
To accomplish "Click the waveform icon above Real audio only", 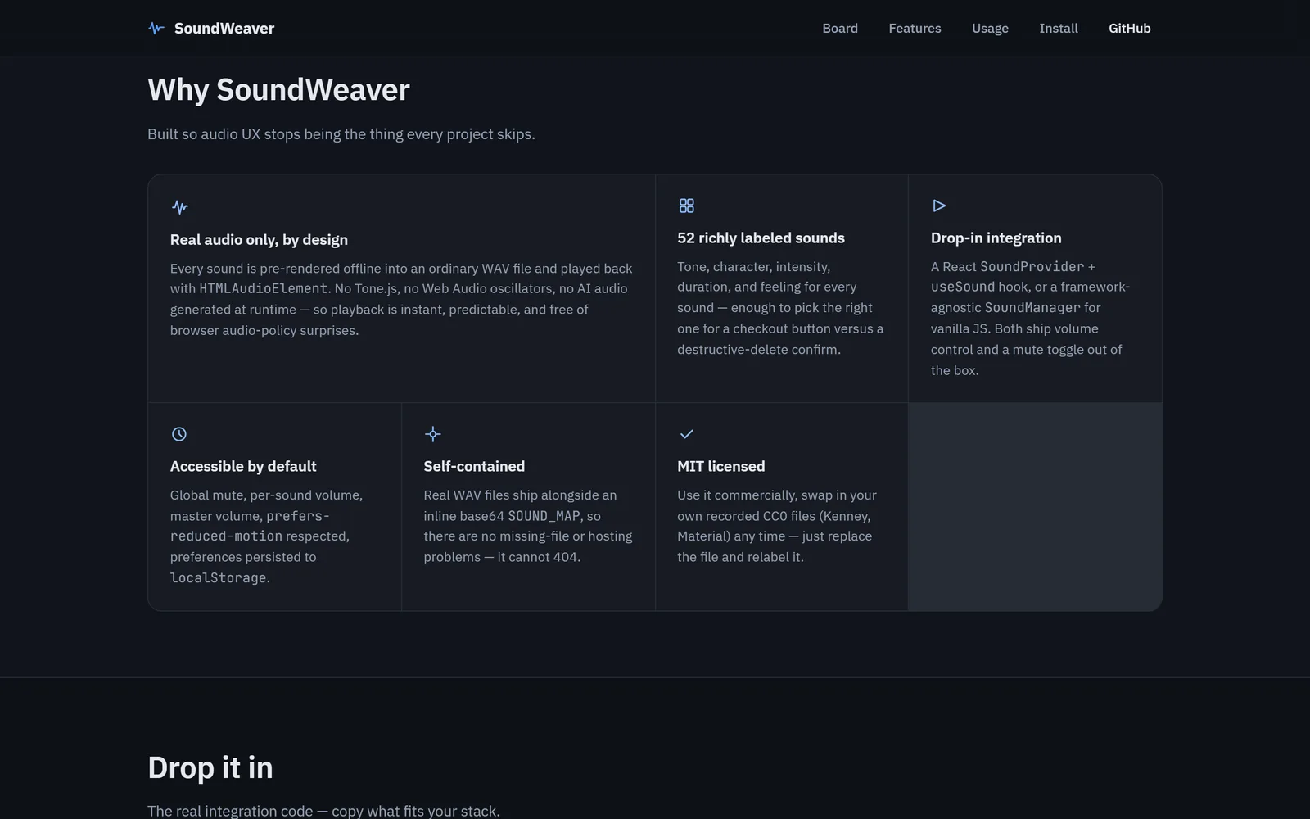I will 180,207.
